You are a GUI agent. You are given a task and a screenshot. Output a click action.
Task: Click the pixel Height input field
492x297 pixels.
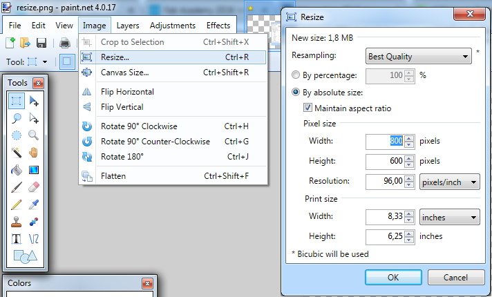[385, 161]
